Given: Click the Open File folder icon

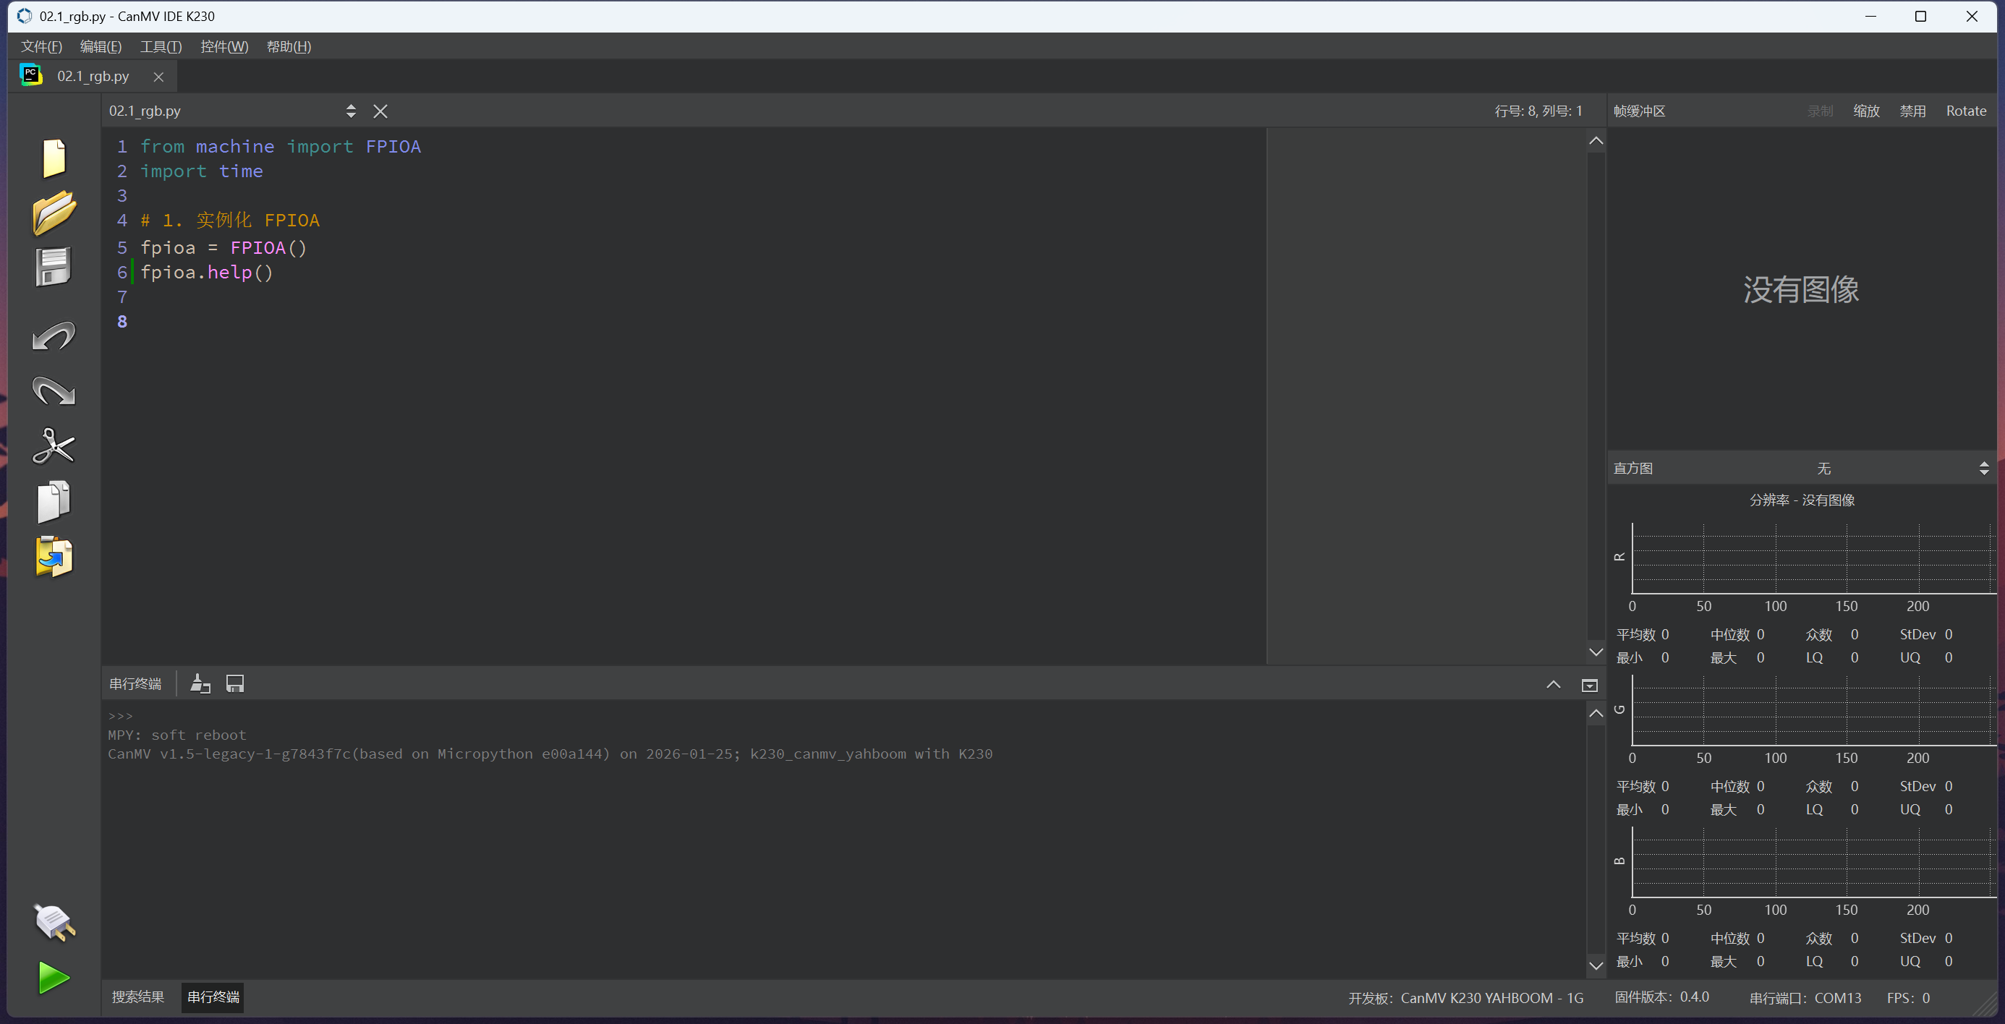Looking at the screenshot, I should coord(54,213).
